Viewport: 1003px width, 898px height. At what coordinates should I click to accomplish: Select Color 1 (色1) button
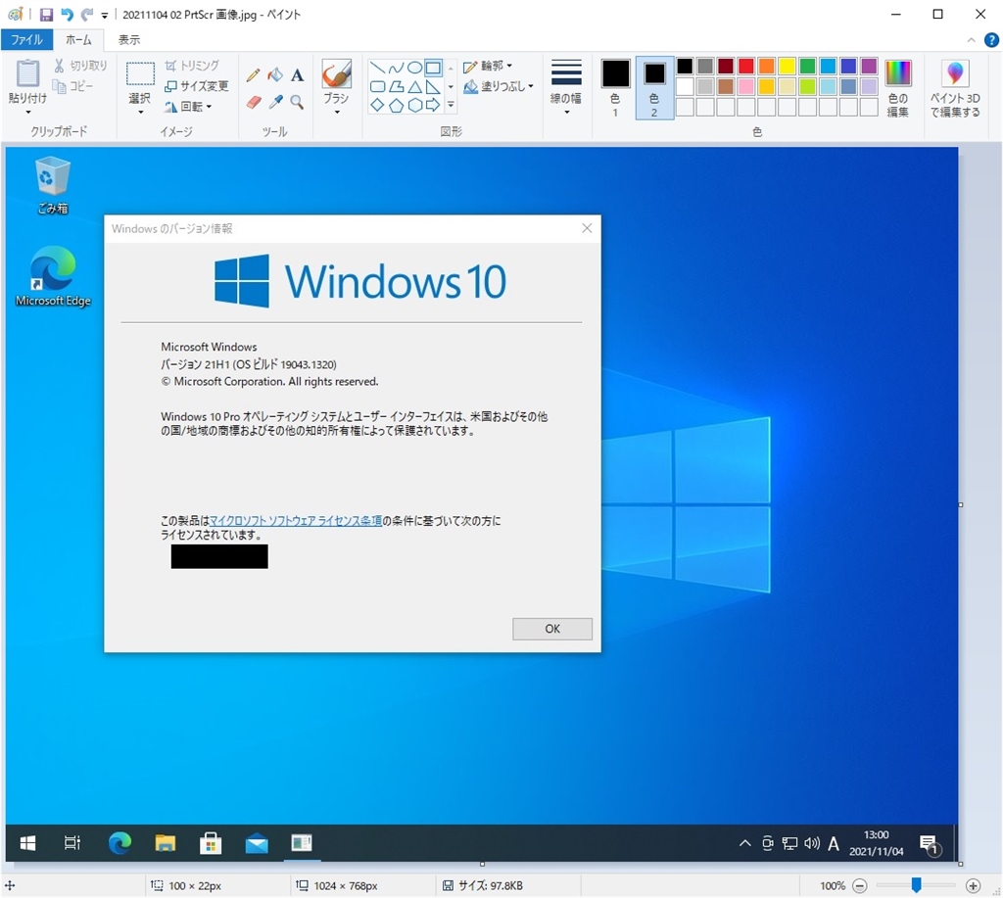tap(615, 87)
